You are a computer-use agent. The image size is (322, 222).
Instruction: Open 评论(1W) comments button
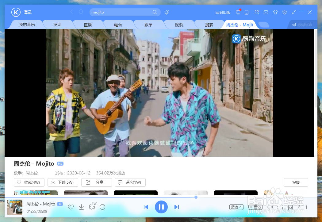point(130,182)
